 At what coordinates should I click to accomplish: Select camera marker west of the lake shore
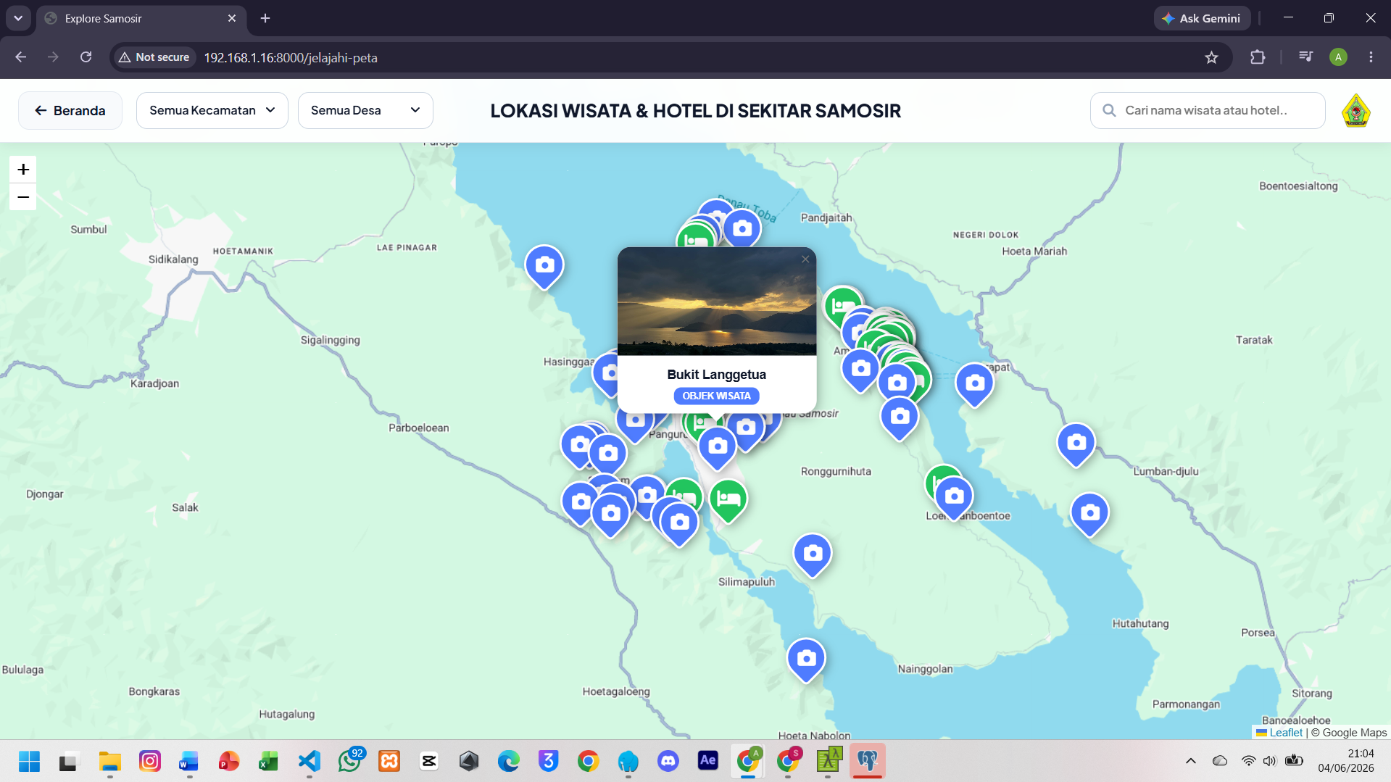pyautogui.click(x=544, y=267)
